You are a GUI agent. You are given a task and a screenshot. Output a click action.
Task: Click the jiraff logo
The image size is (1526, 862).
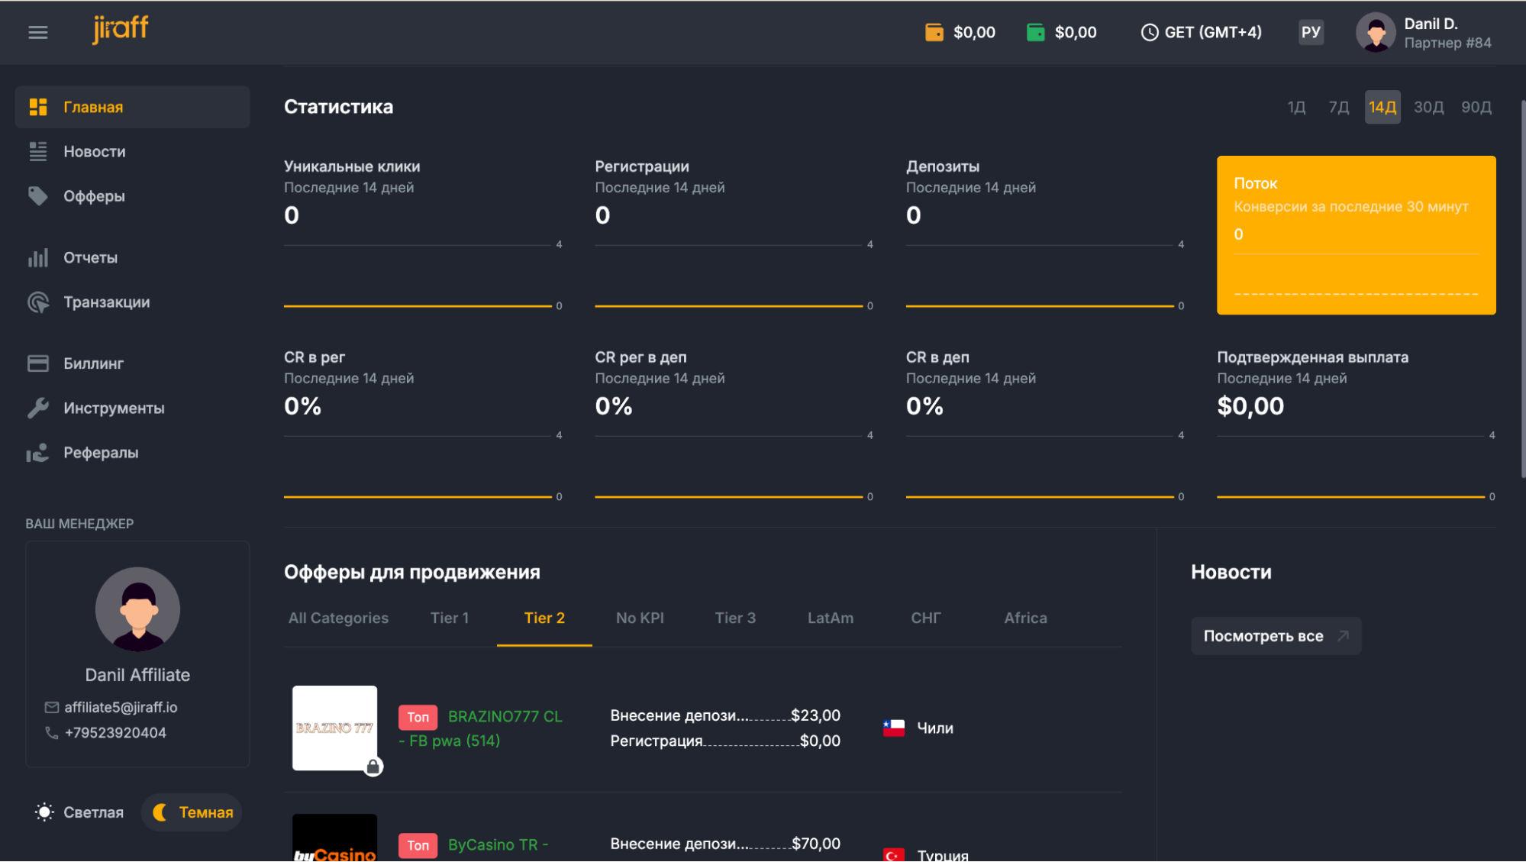click(x=121, y=30)
